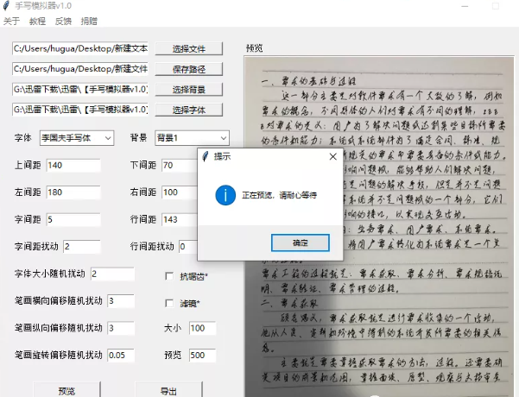Open the 捐赠 menu
This screenshot has height=397, width=519.
(x=89, y=21)
